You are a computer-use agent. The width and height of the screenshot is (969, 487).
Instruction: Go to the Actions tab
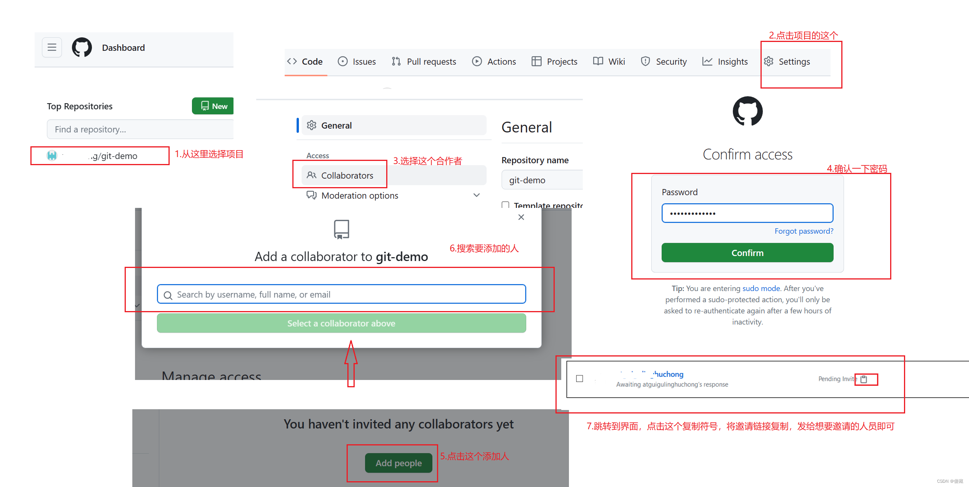[494, 62]
